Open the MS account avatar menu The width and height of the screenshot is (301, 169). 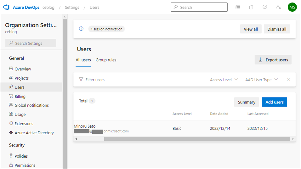[x=292, y=7]
